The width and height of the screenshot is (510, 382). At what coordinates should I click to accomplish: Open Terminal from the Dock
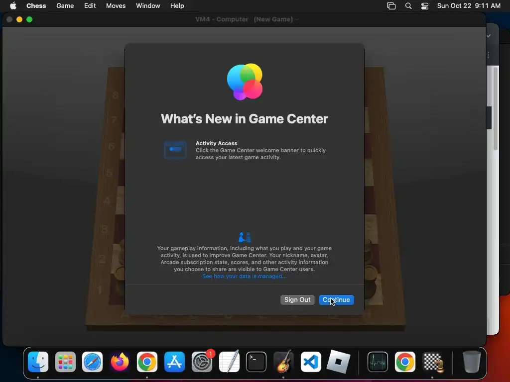(x=256, y=362)
